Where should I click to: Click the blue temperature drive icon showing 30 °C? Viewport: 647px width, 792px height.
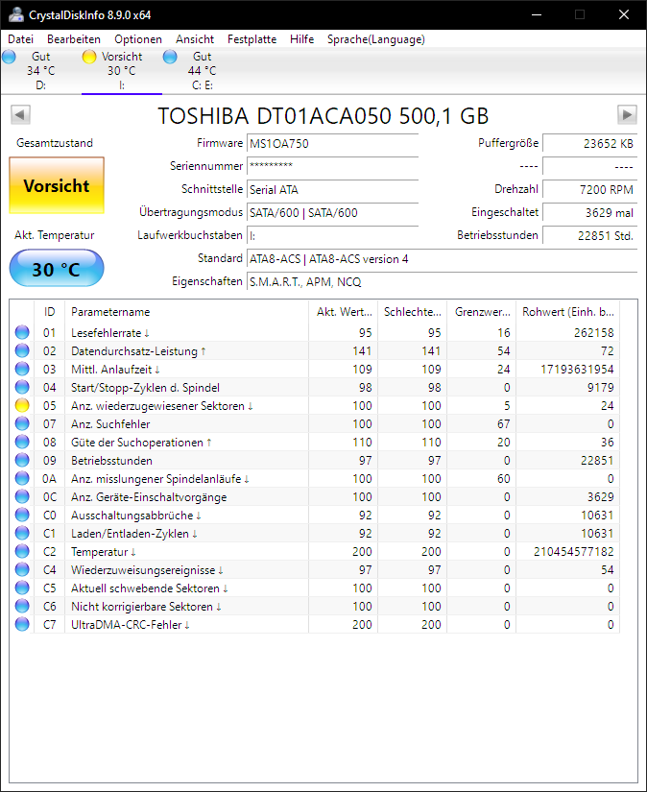tap(56, 268)
